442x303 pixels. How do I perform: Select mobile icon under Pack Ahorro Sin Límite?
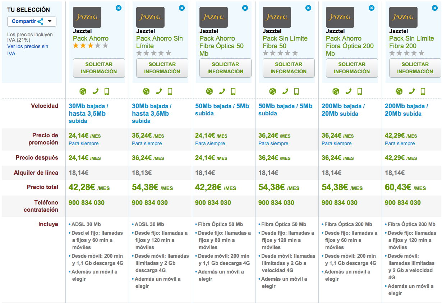(x=170, y=91)
